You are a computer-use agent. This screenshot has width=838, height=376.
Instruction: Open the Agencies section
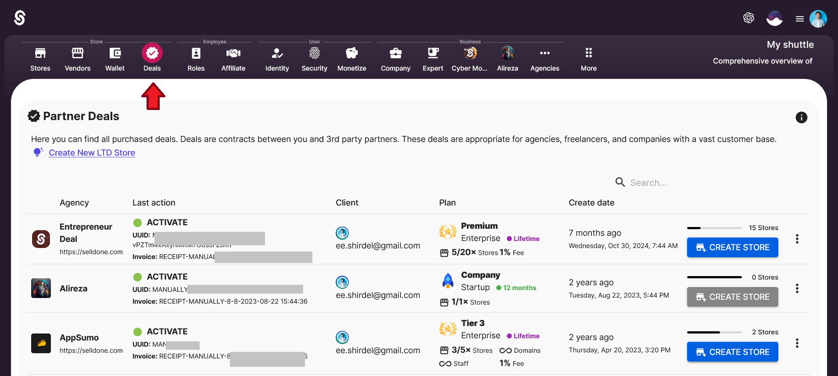click(x=545, y=59)
